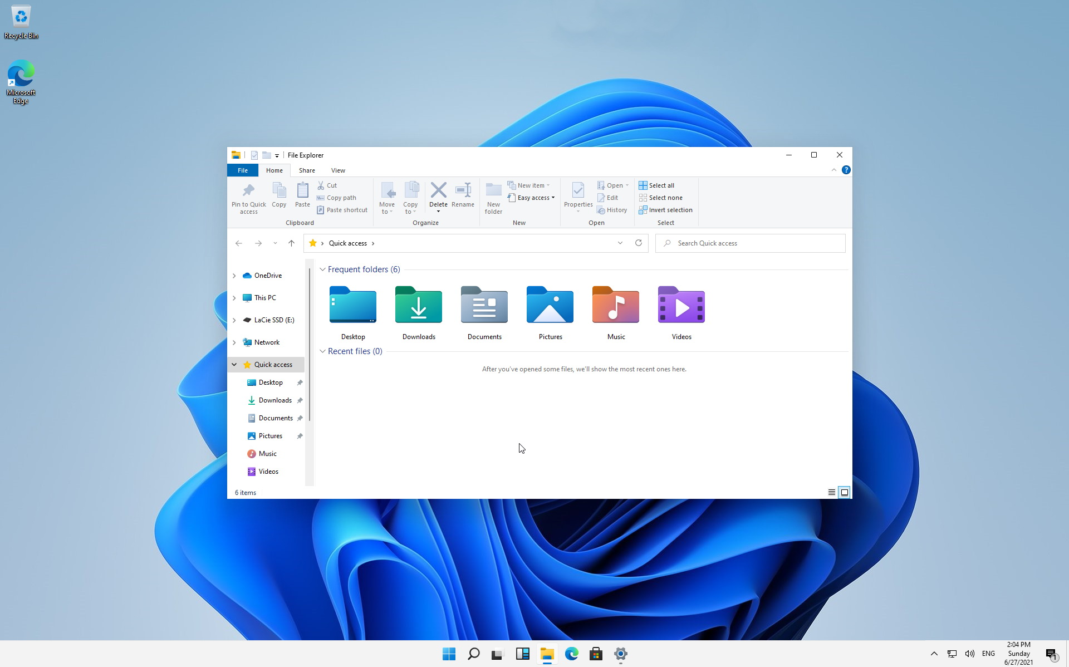This screenshot has width=1069, height=667.
Task: Open the File menu
Action: (243, 170)
